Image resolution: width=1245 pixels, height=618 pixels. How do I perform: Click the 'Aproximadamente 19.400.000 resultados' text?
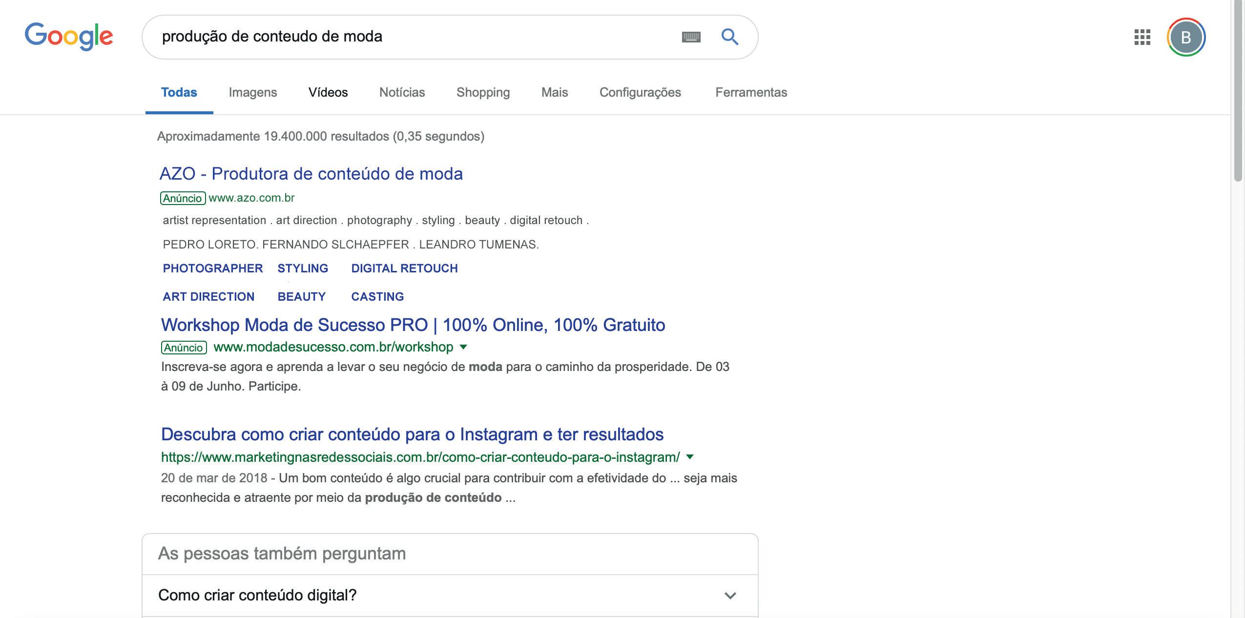[x=321, y=136]
